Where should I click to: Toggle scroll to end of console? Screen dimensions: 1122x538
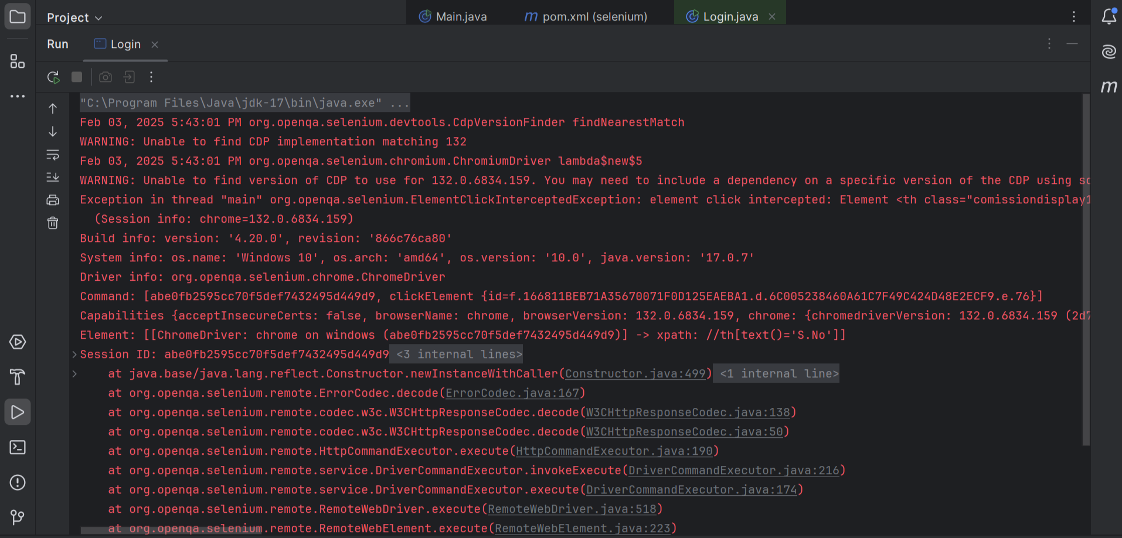(x=53, y=177)
